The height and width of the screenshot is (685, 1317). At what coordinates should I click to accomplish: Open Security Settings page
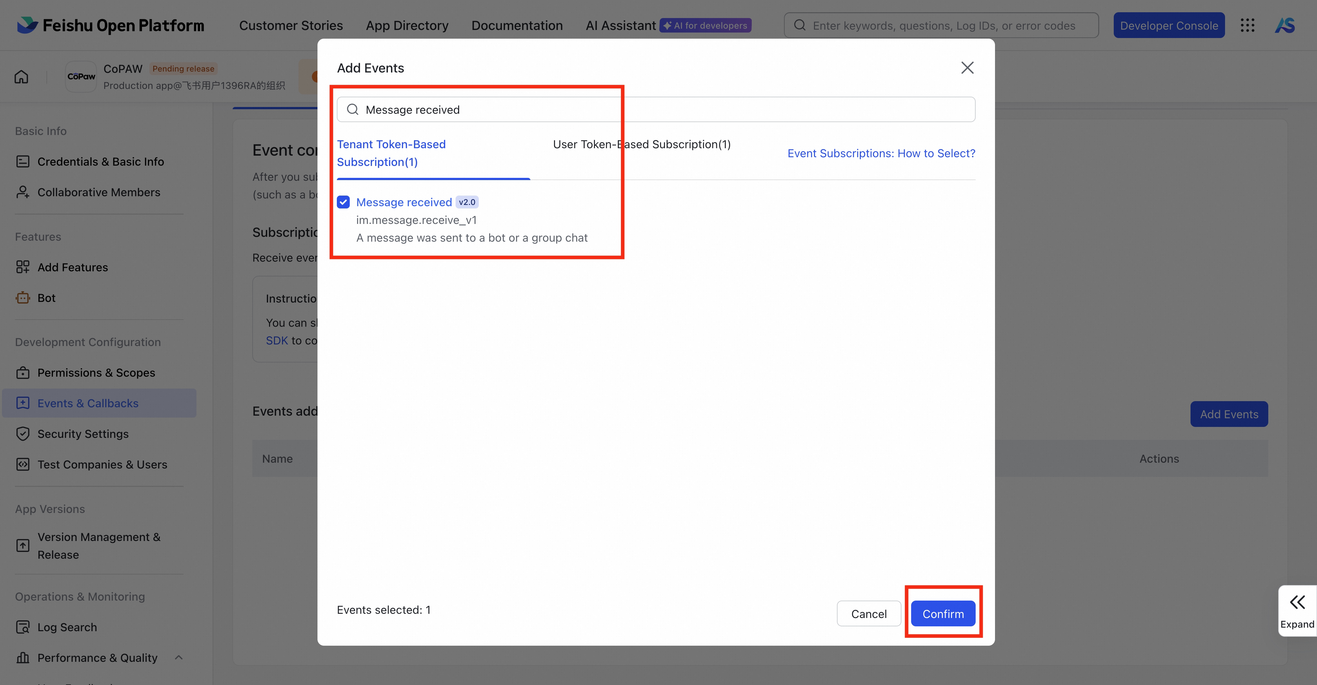coord(83,434)
